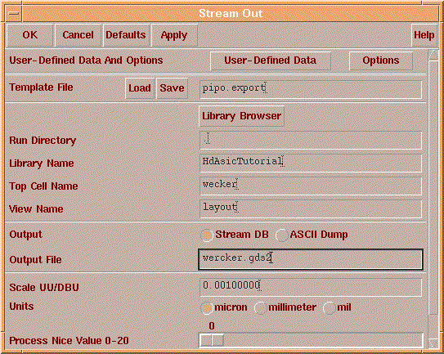This screenshot has width=444, height=354.
Task: Save the template file
Action: pyautogui.click(x=172, y=88)
